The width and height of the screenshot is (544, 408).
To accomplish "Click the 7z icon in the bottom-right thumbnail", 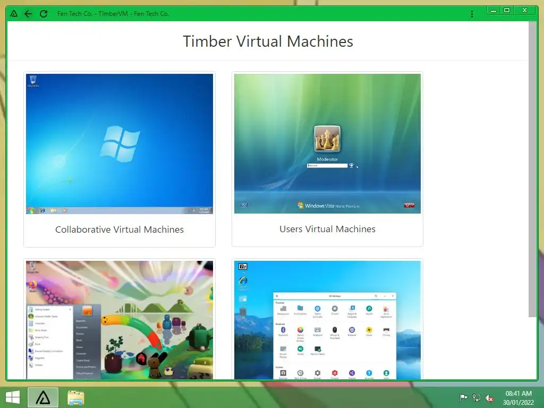I will click(x=243, y=267).
